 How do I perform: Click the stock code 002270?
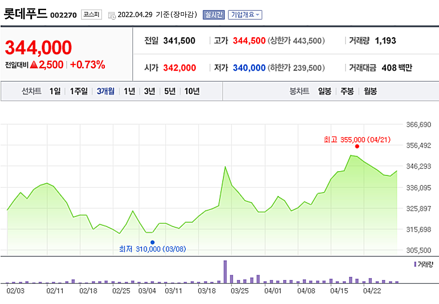tap(63, 15)
